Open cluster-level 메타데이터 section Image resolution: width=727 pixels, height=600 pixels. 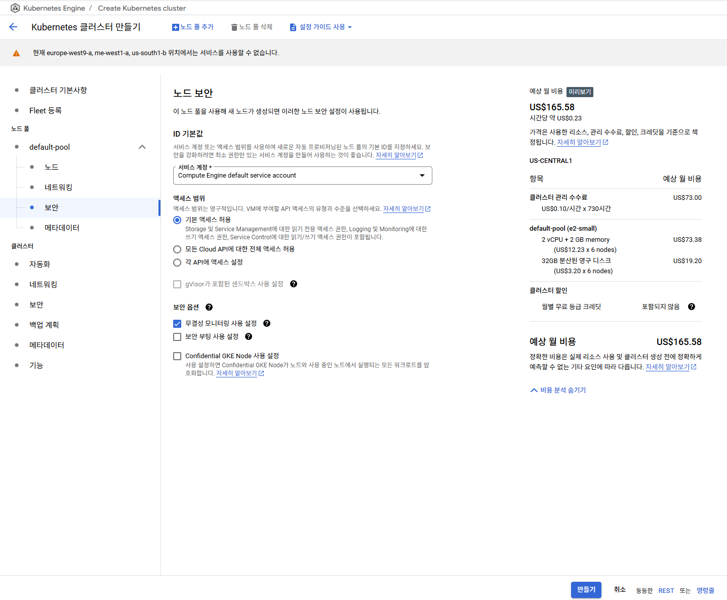[x=47, y=345]
